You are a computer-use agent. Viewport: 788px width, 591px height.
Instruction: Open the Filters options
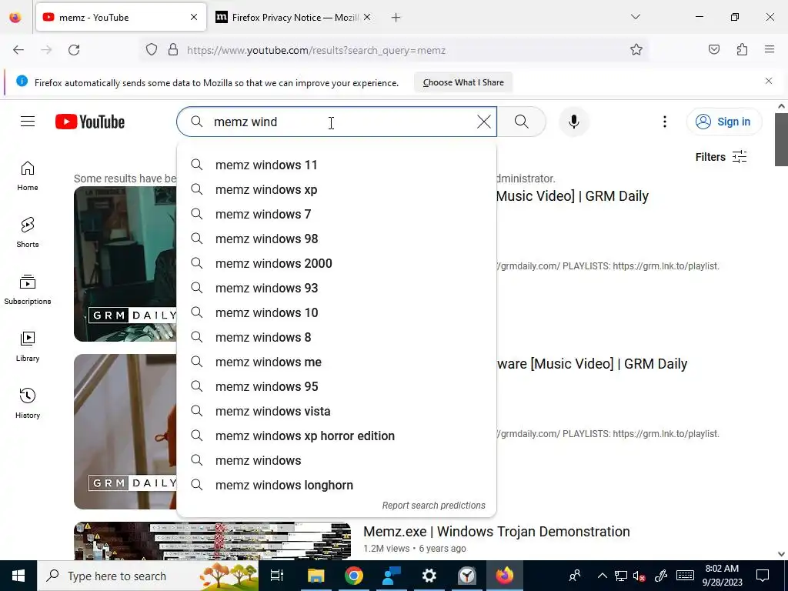click(x=720, y=157)
